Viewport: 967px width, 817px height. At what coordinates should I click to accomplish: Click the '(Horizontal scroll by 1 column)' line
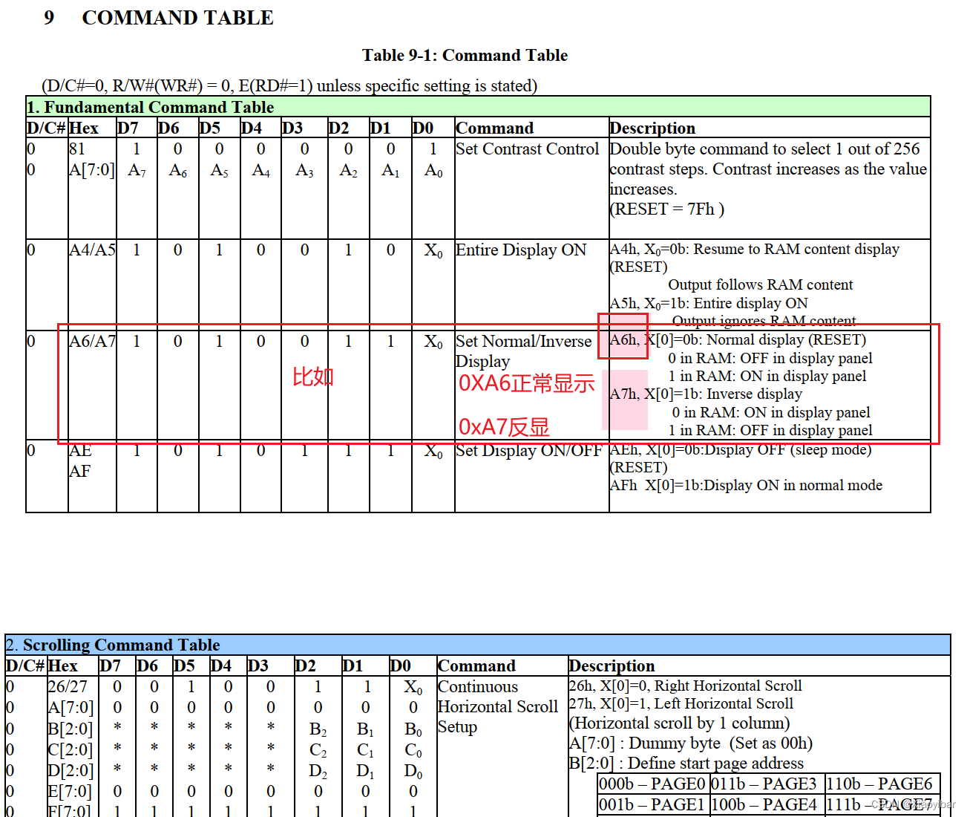(x=680, y=723)
